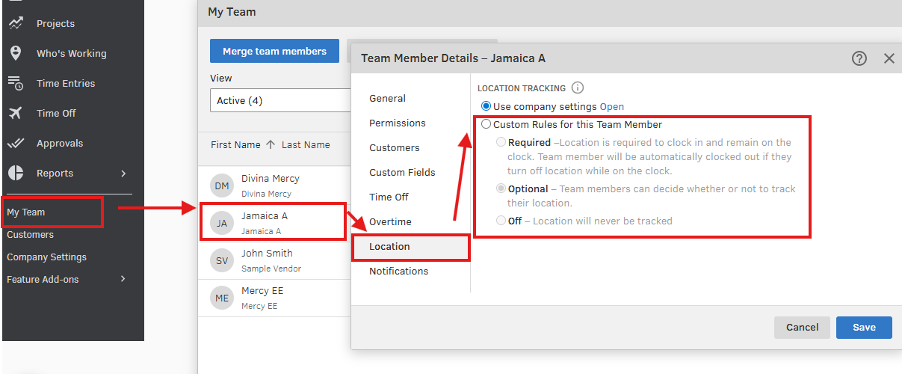Screen dimensions: 902x374
Task: Click the Who's Working location pin icon
Action: [16, 53]
